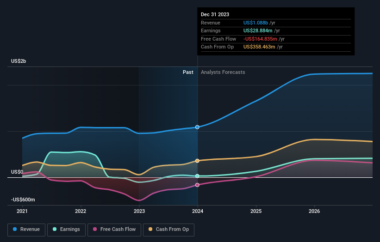380x242 pixels.
Task: Click the Earnings row label in tooltip
Action: point(211,30)
